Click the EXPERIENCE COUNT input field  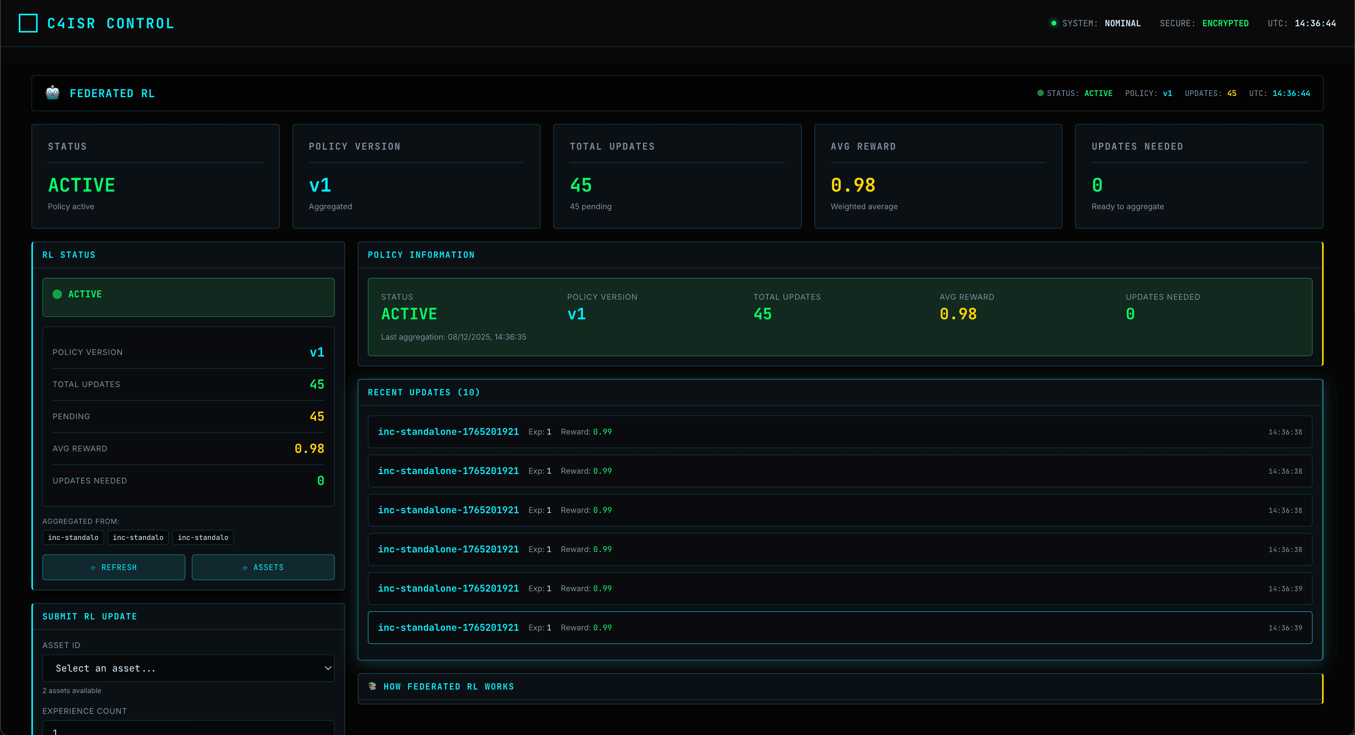[x=188, y=730]
